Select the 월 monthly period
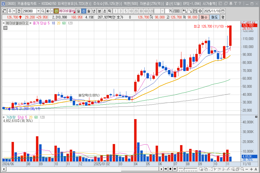260x173 pixels. pyautogui.click(x=89, y=11)
